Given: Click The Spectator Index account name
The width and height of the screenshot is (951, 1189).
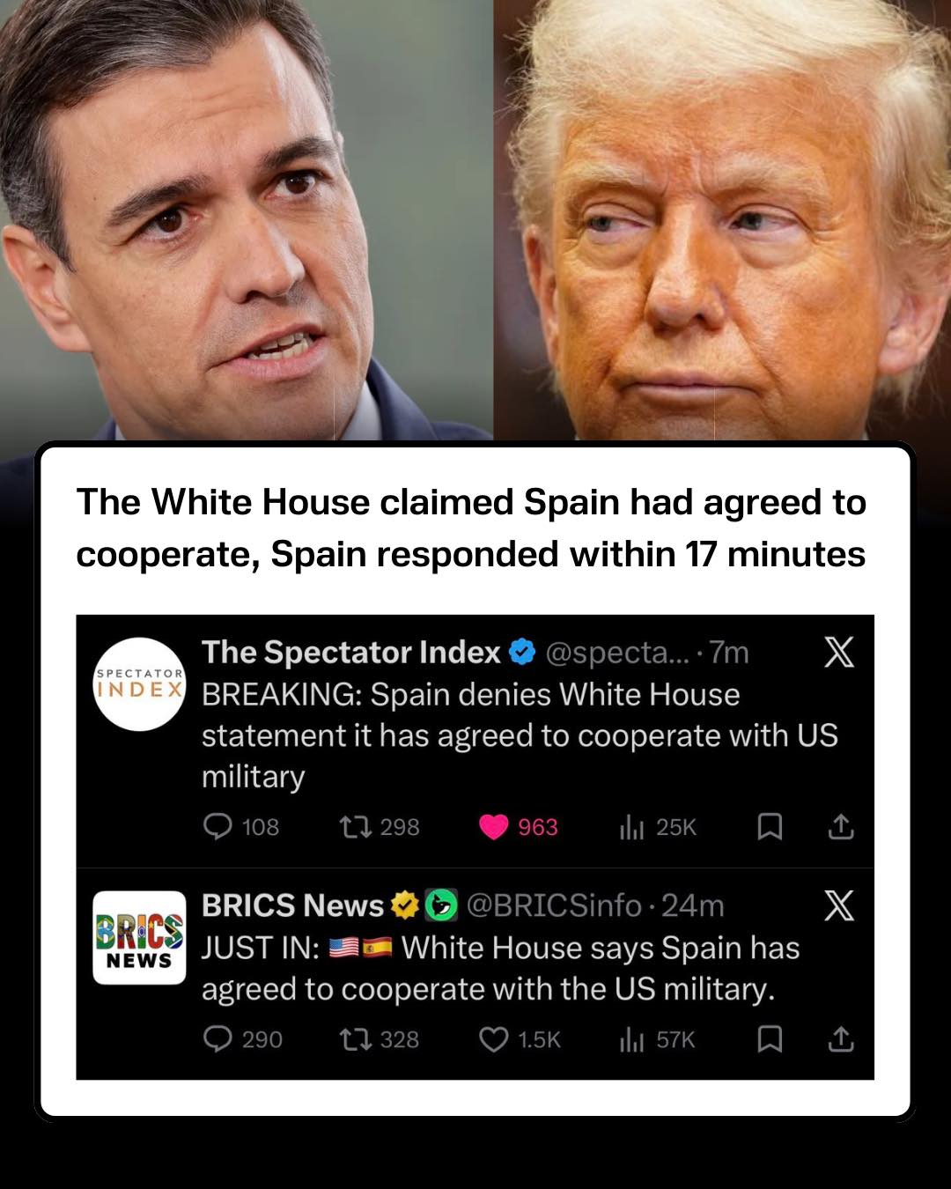Looking at the screenshot, I should point(350,652).
